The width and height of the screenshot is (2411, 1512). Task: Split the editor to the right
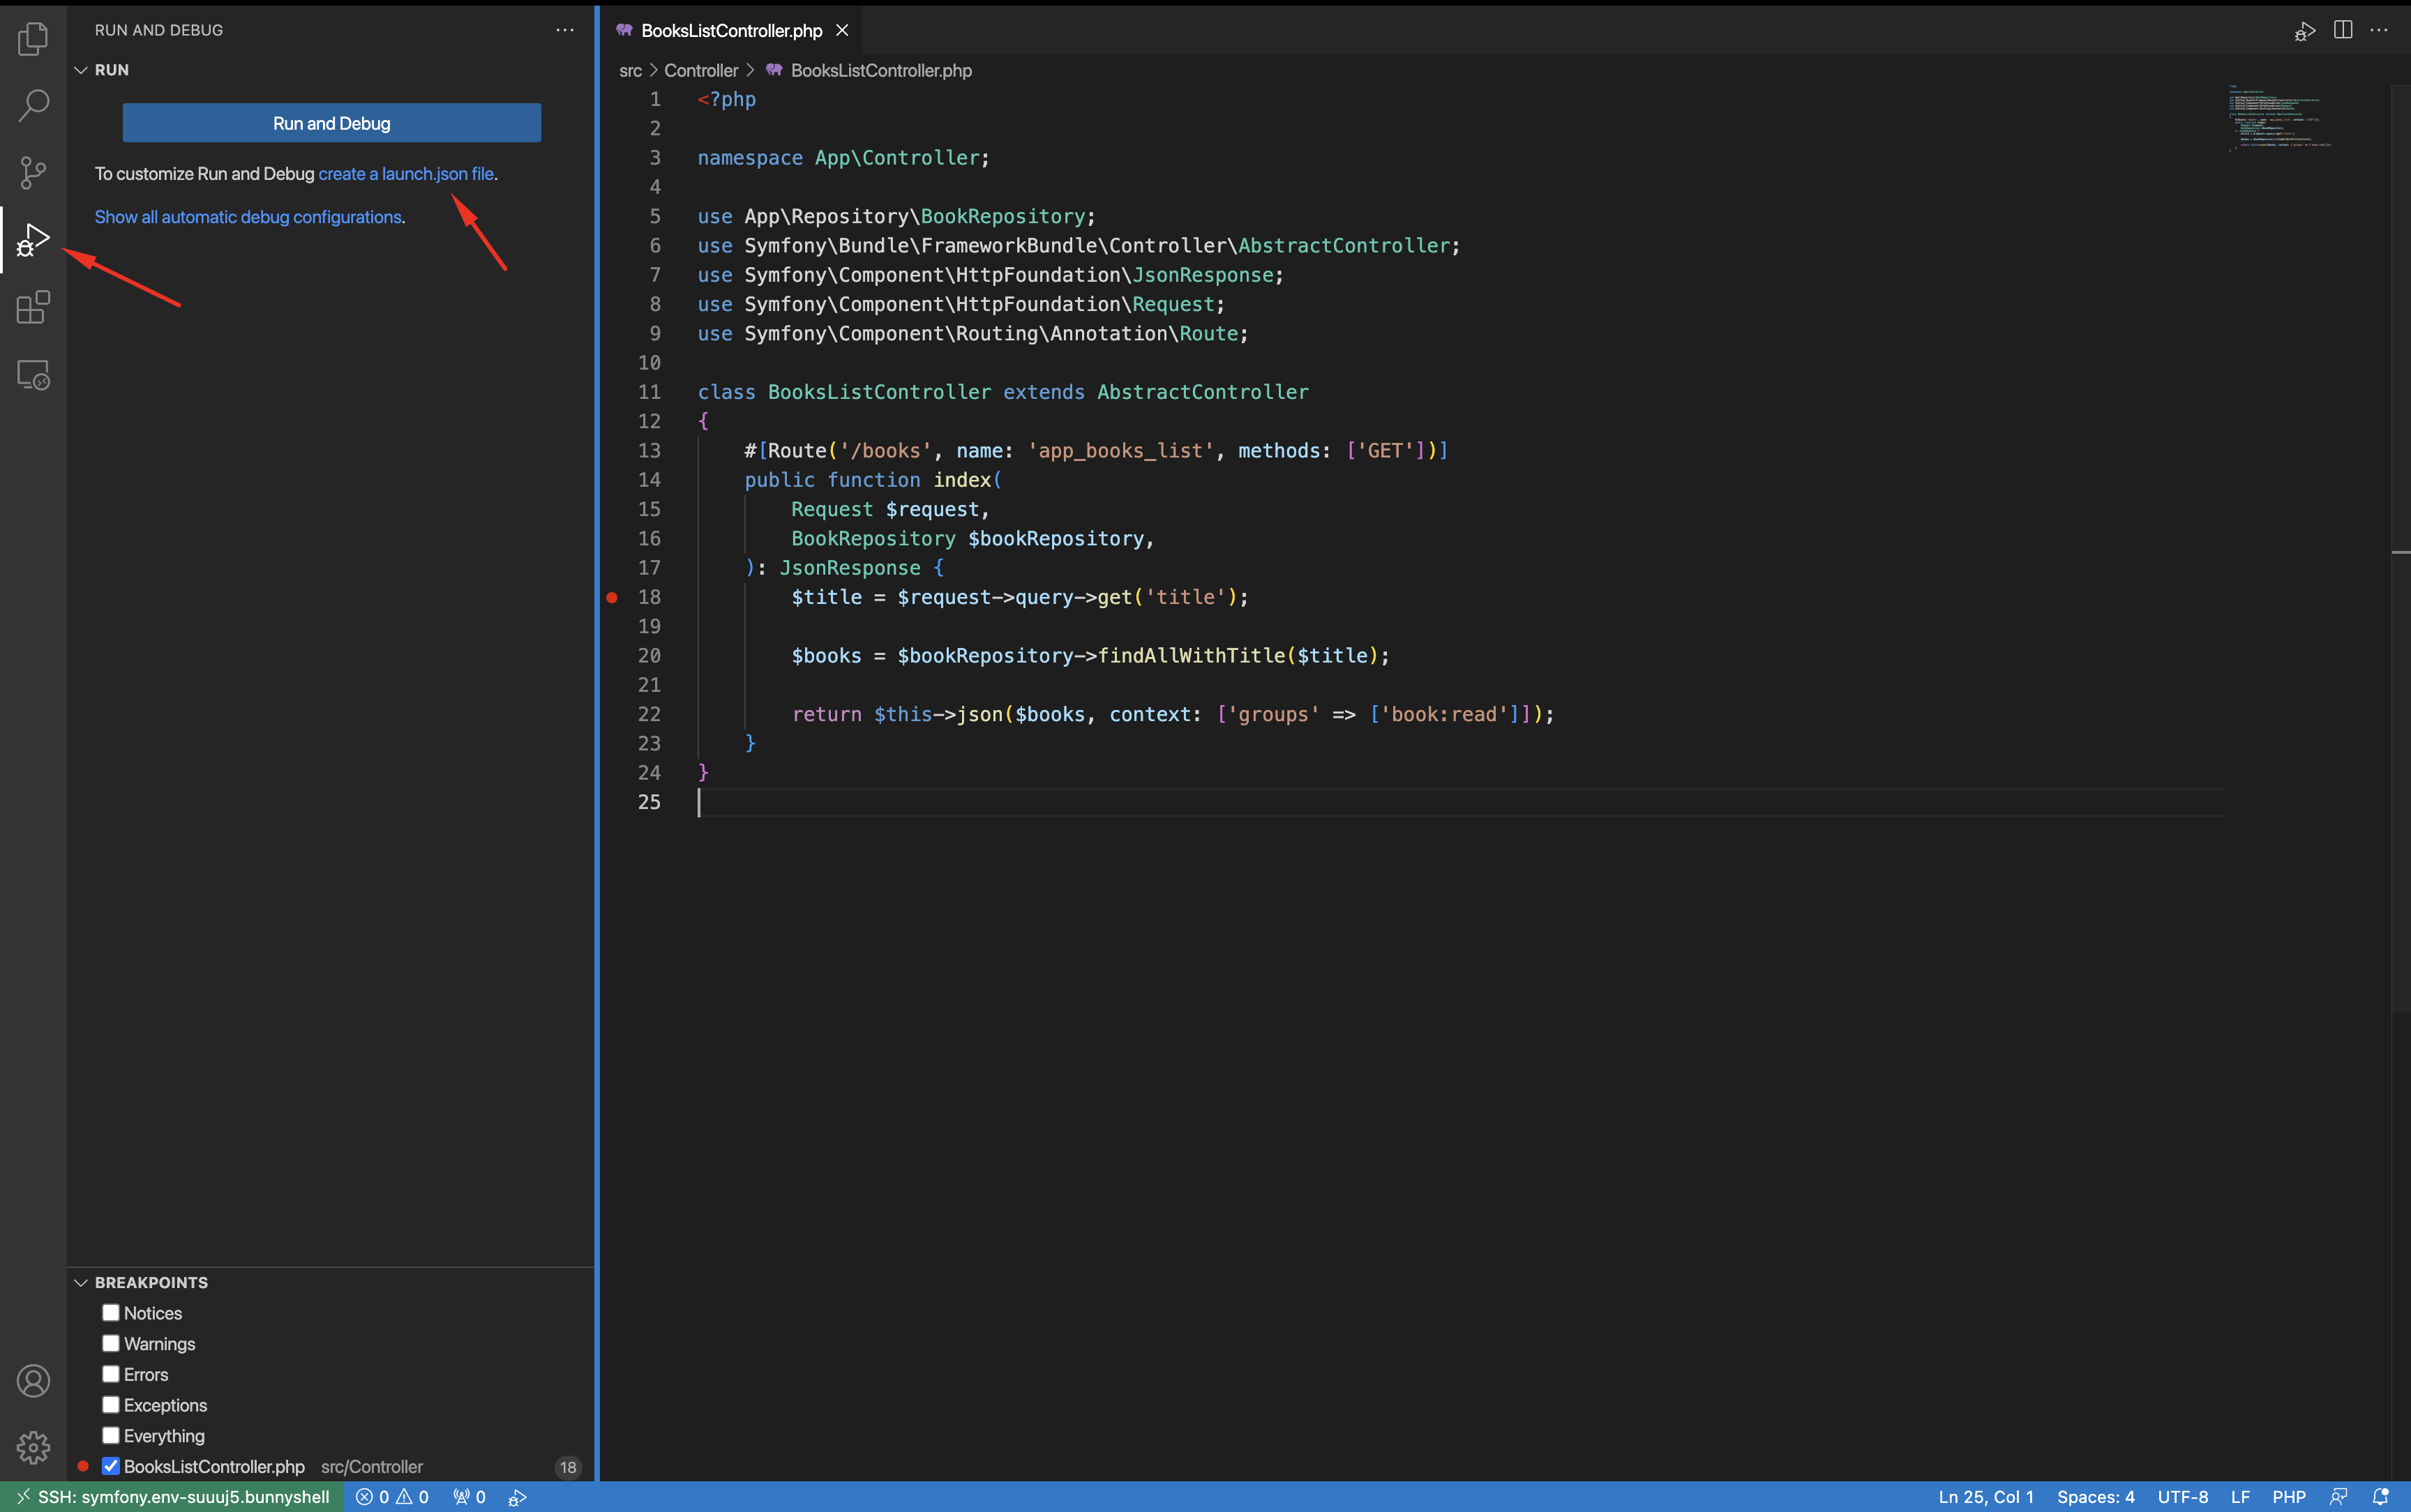coord(2343,30)
